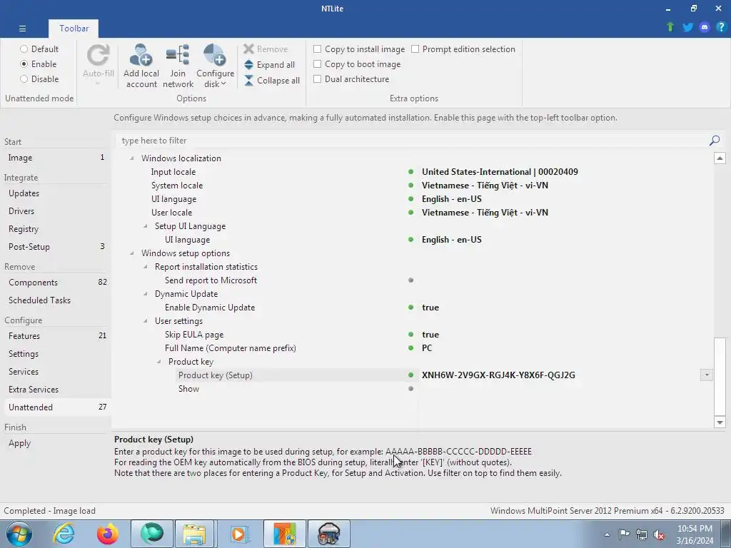Switch to the Toolbar tab
The height and width of the screenshot is (548, 731).
[74, 29]
